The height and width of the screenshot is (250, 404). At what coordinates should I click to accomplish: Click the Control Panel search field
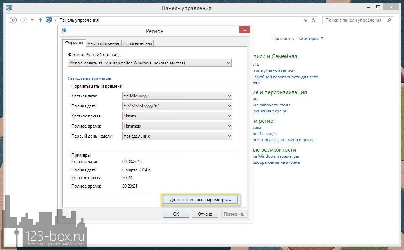(x=353, y=20)
